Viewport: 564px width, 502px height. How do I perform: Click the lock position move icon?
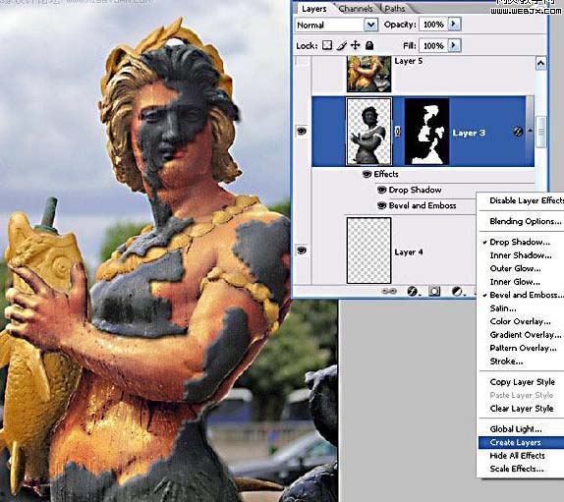(356, 45)
